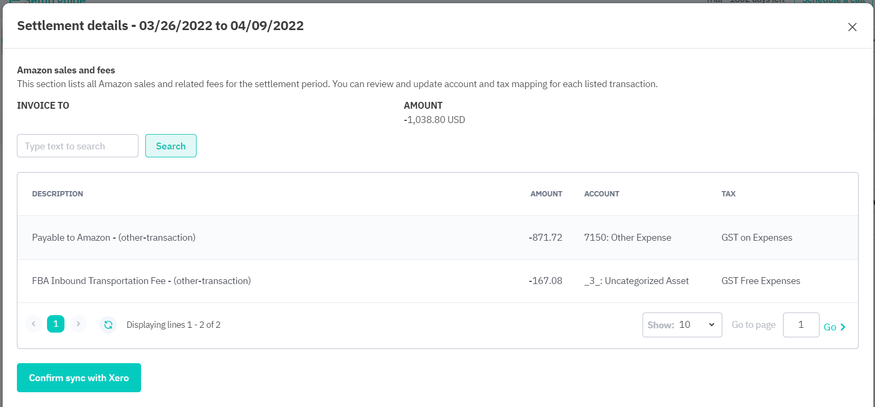875x407 pixels.
Task: Select page 1 in pagination
Action: pos(55,324)
